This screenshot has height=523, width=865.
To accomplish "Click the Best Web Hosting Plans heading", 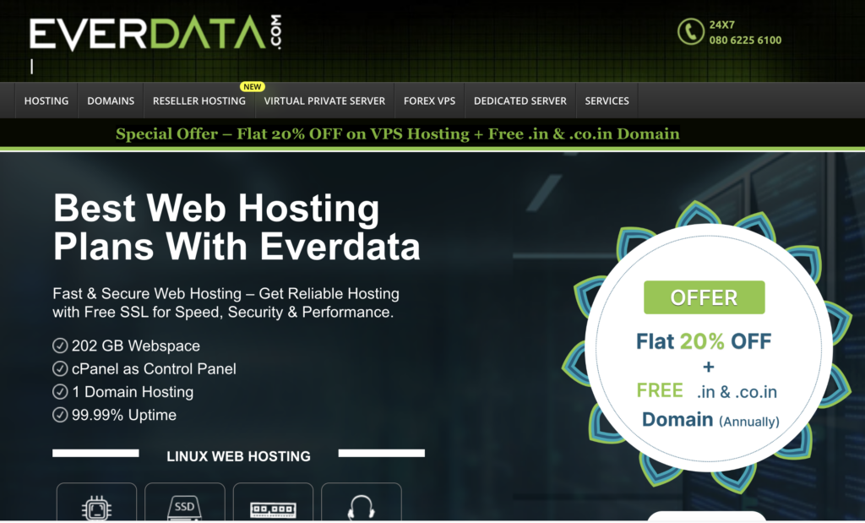I will pos(237,226).
